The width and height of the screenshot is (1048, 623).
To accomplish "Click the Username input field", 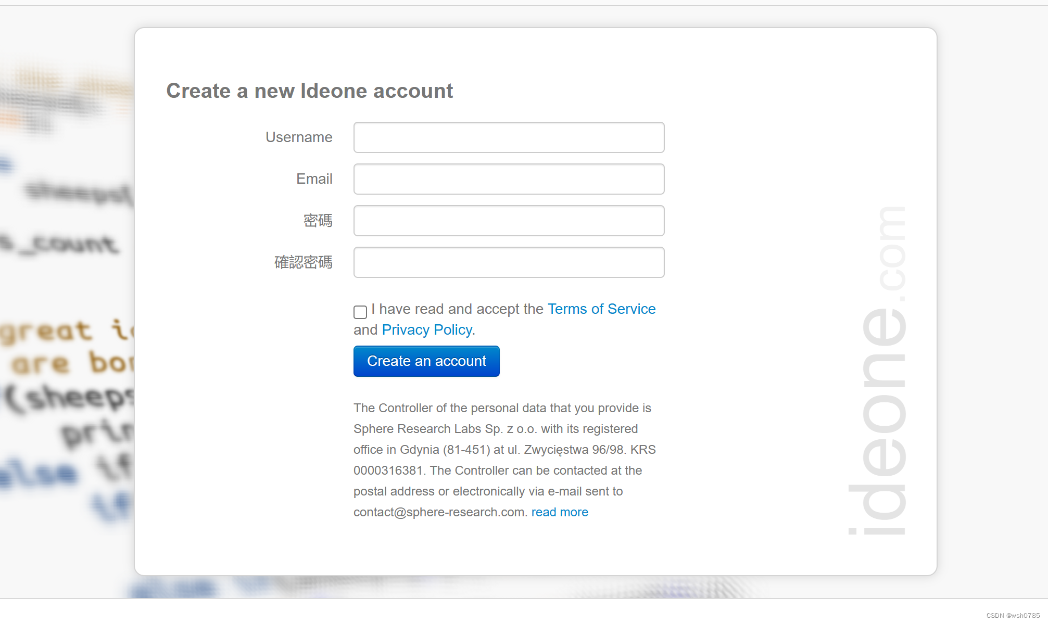I will tap(509, 137).
